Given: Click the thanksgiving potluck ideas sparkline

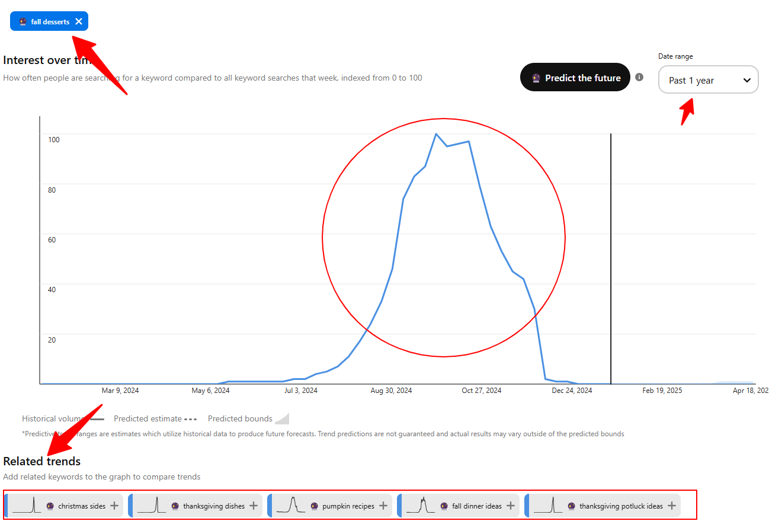Looking at the screenshot, I should coord(548,506).
